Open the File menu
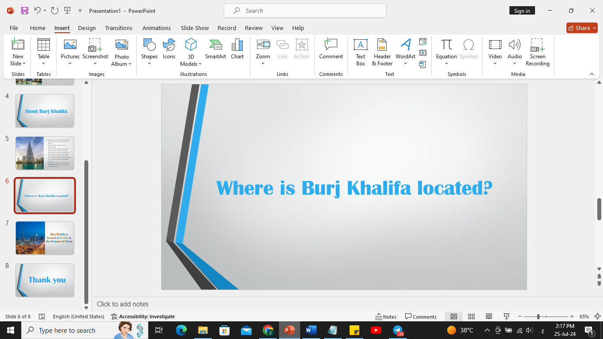The image size is (603, 339). (14, 28)
